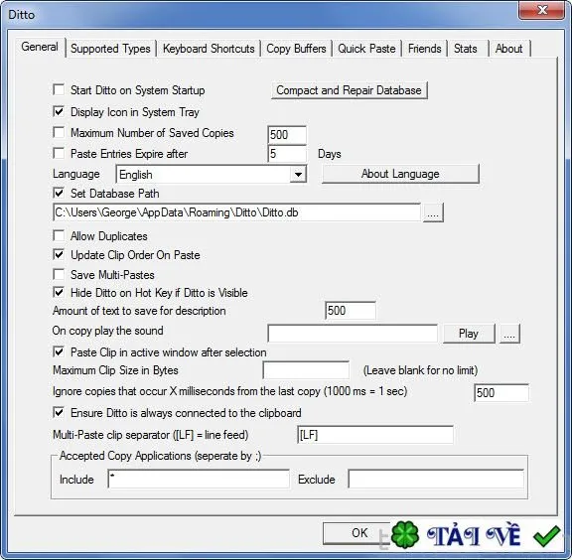This screenshot has height=560, width=572.
Task: Open the About Language dialog
Action: [400, 174]
